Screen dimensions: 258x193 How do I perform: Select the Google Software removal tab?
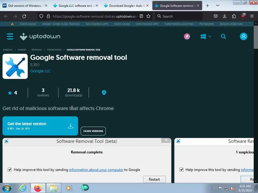[177, 6]
